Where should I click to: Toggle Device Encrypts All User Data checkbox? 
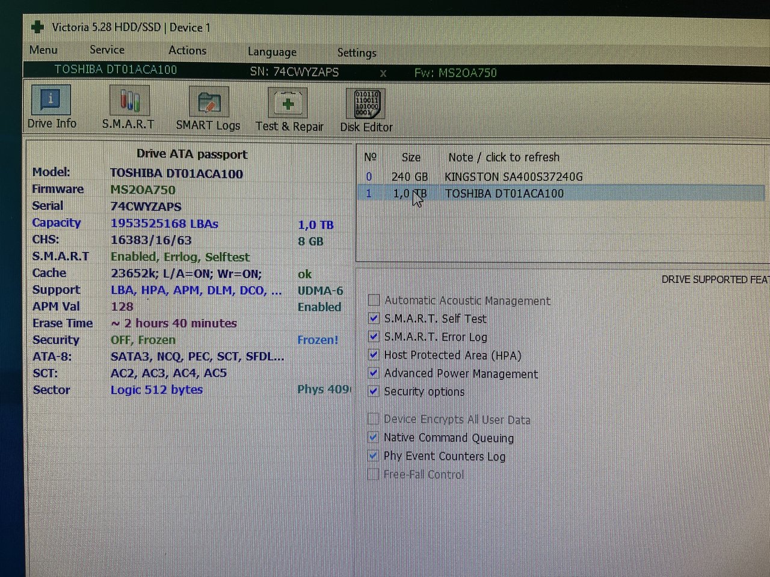[374, 419]
